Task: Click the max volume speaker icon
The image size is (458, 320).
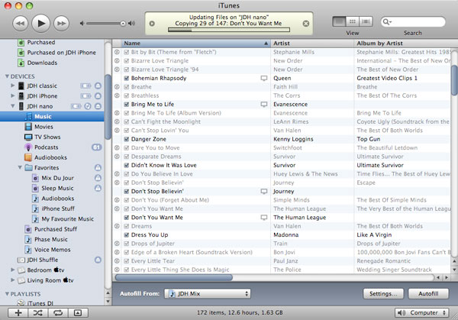Action: (x=132, y=24)
